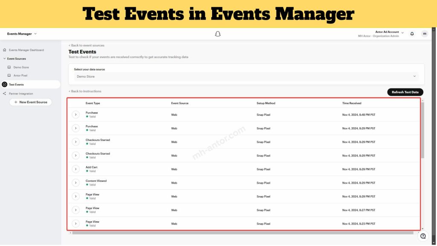Click the Setup Method column header
437x246 pixels.
coord(266,103)
